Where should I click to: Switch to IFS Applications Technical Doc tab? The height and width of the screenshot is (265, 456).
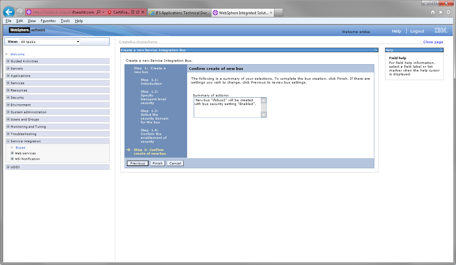click(x=179, y=13)
